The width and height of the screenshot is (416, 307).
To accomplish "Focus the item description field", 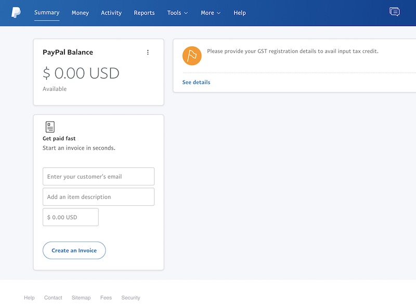I will (x=98, y=197).
